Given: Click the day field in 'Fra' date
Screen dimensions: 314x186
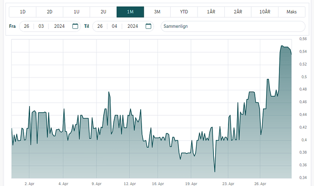Looking at the screenshot, I should [x=27, y=26].
